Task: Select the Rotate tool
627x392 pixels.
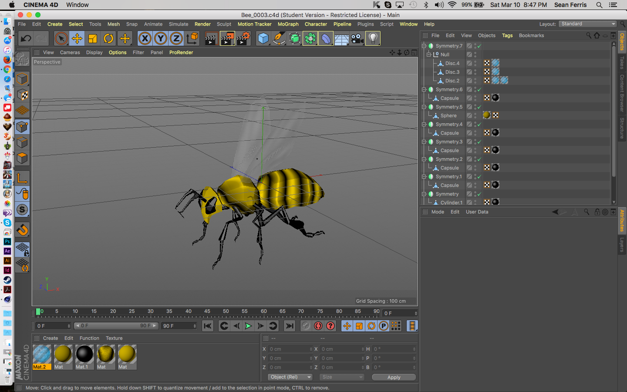Action: click(x=108, y=39)
